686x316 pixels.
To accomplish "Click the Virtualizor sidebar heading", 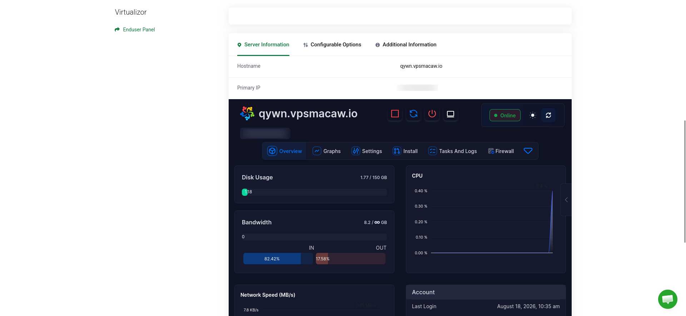I will click(x=131, y=12).
